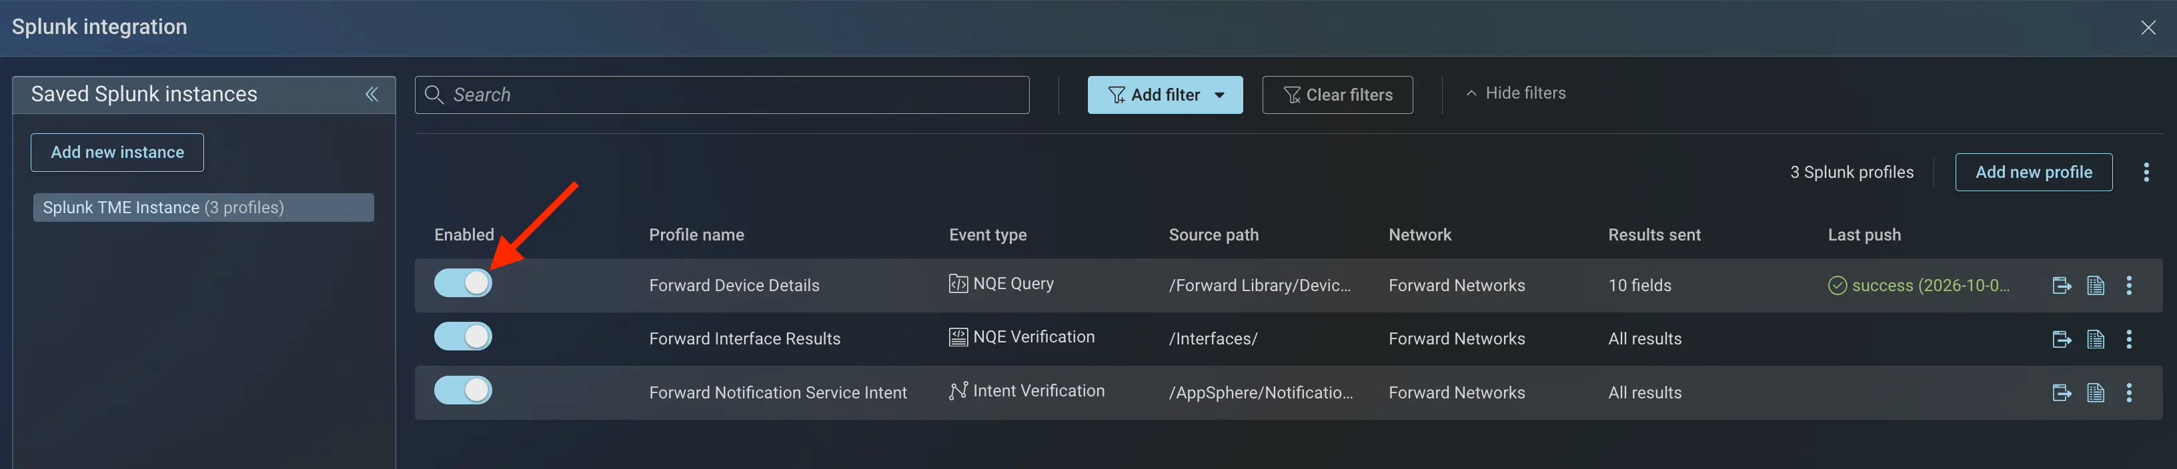
Task: Open the more options menu for Forward Interface Results
Action: (x=2129, y=339)
